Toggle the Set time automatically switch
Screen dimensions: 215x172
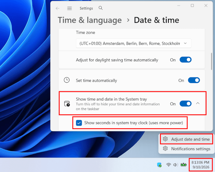(194, 80)
